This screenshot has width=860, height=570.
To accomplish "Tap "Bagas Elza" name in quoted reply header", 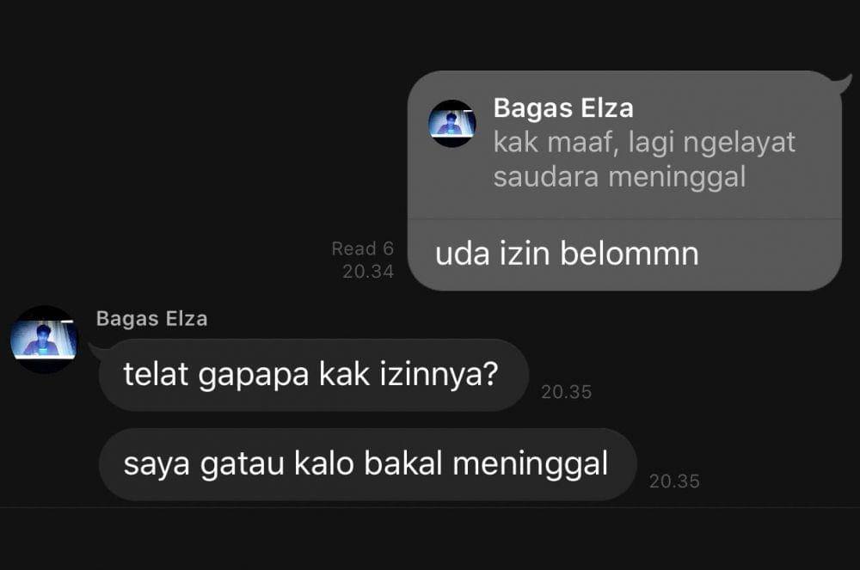I will point(563,108).
